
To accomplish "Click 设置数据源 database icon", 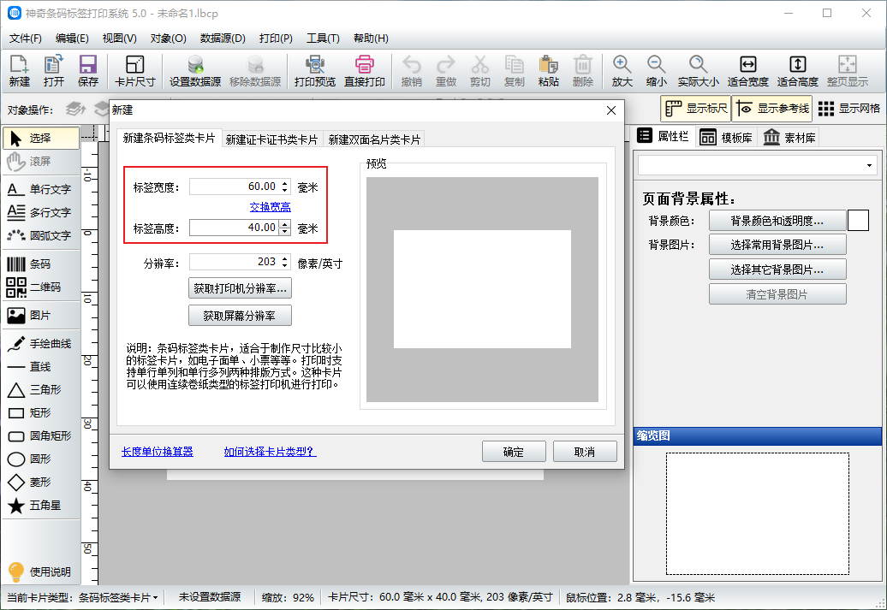I will point(195,70).
